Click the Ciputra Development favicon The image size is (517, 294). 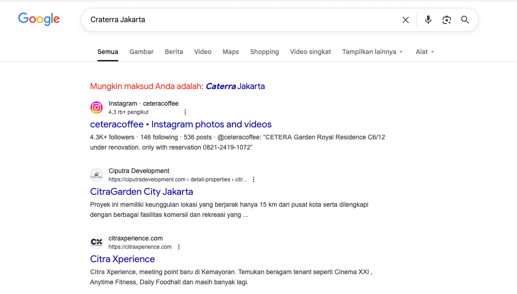[96, 174]
